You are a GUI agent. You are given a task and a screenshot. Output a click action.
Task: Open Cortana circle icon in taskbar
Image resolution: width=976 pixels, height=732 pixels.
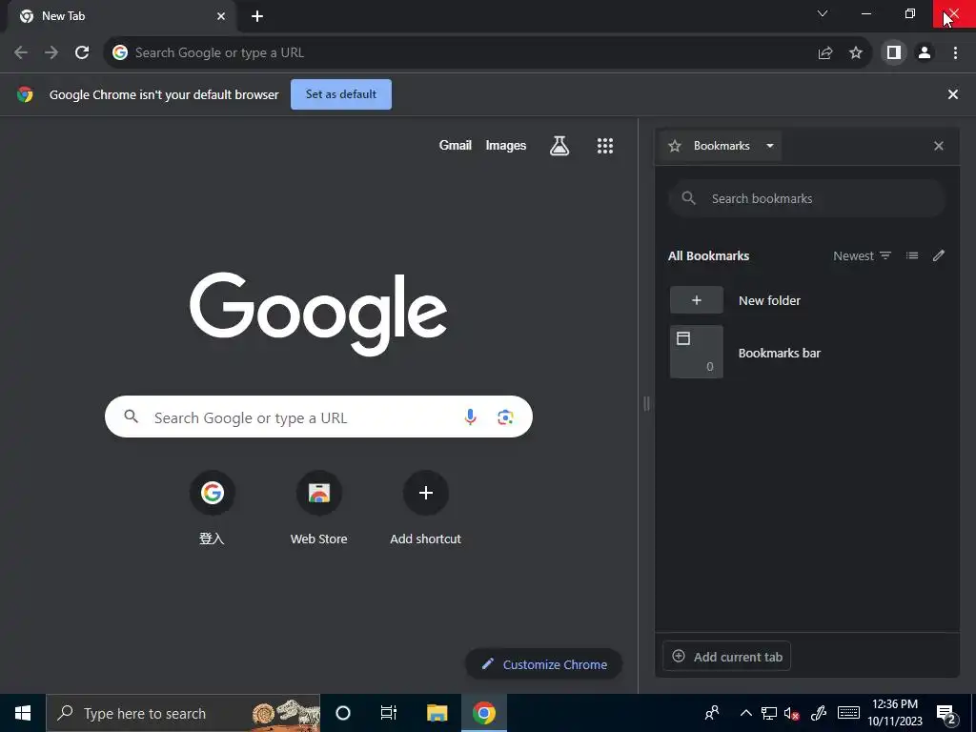point(343,713)
